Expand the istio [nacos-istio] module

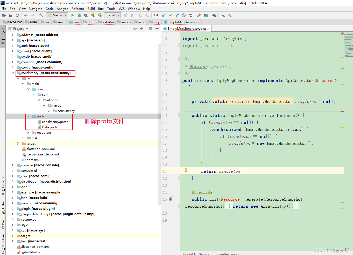[x=12, y=198]
